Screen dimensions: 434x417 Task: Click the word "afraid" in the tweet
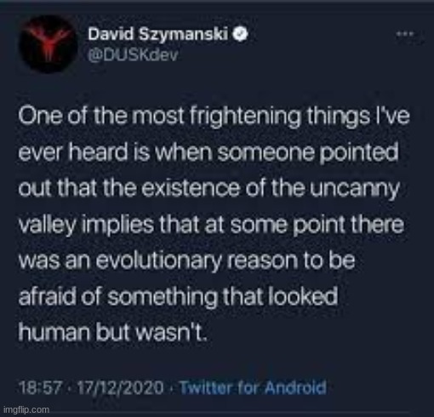[x=48, y=296]
